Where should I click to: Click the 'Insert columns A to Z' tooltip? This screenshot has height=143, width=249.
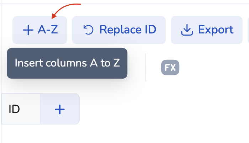pyautogui.click(x=67, y=63)
